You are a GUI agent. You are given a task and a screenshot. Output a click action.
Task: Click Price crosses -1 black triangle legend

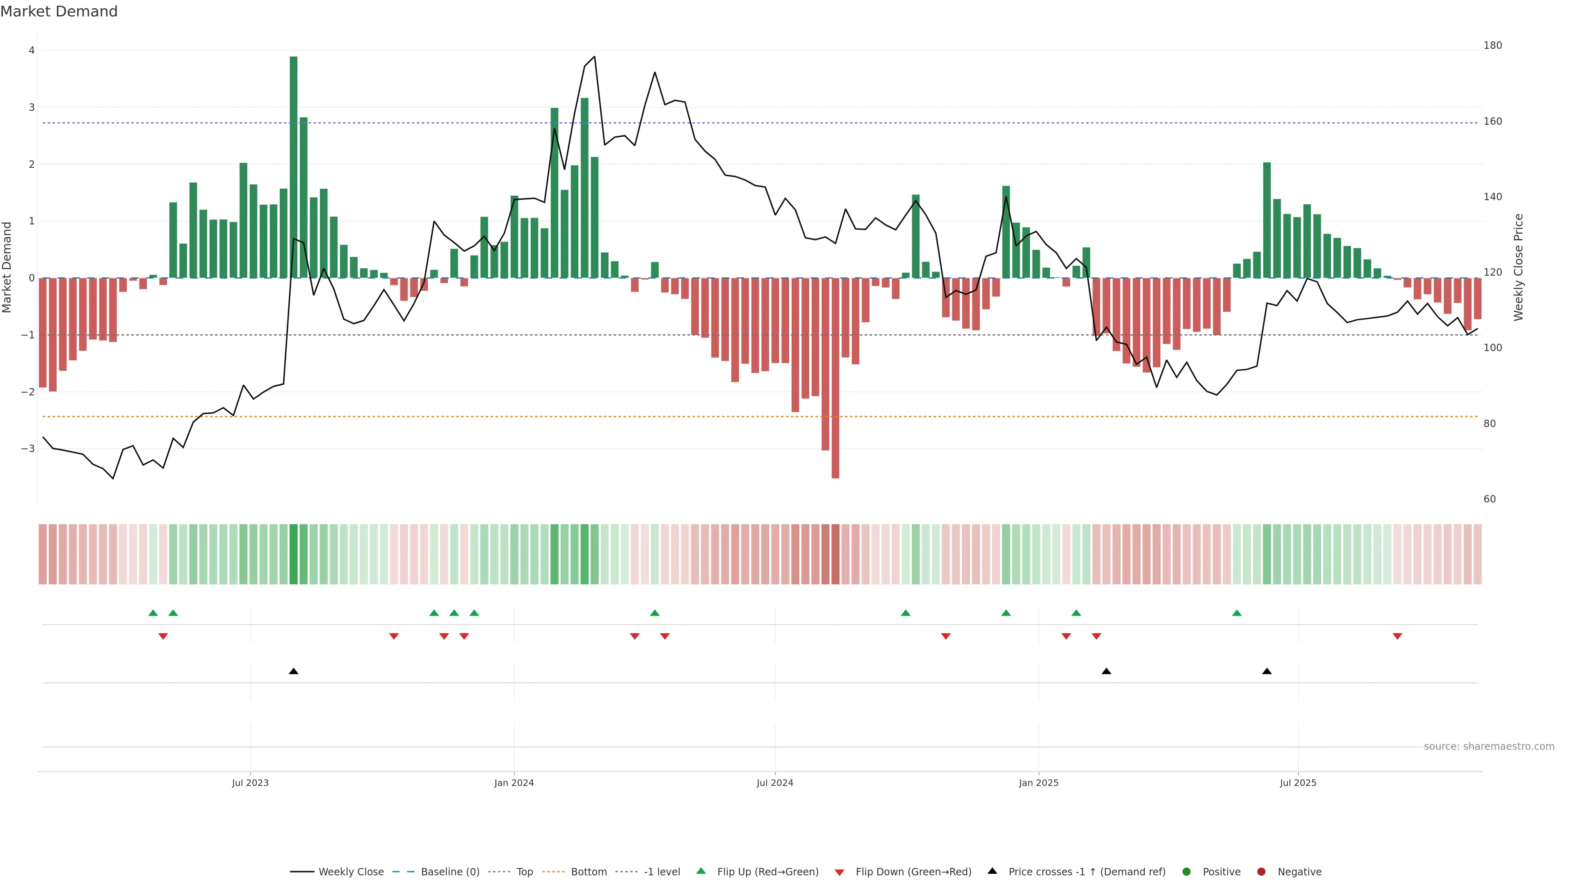click(992, 871)
